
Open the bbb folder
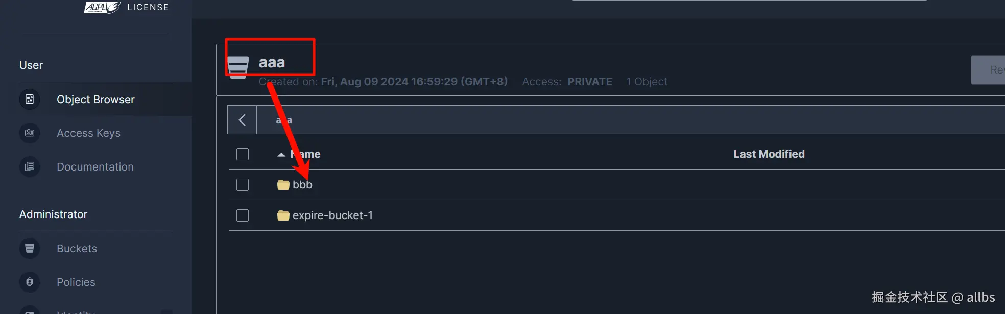click(302, 185)
